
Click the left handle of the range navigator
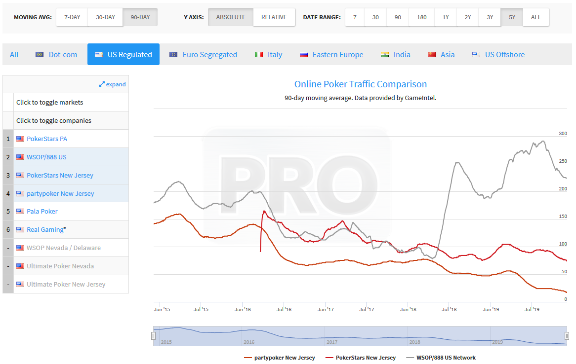[153, 336]
